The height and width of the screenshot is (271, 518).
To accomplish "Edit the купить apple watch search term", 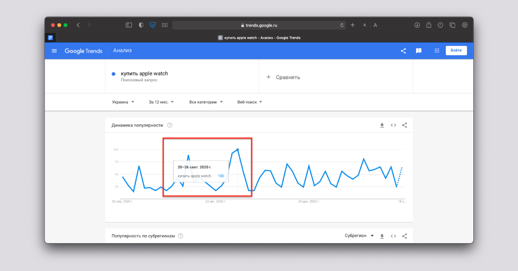I will pyautogui.click(x=145, y=74).
